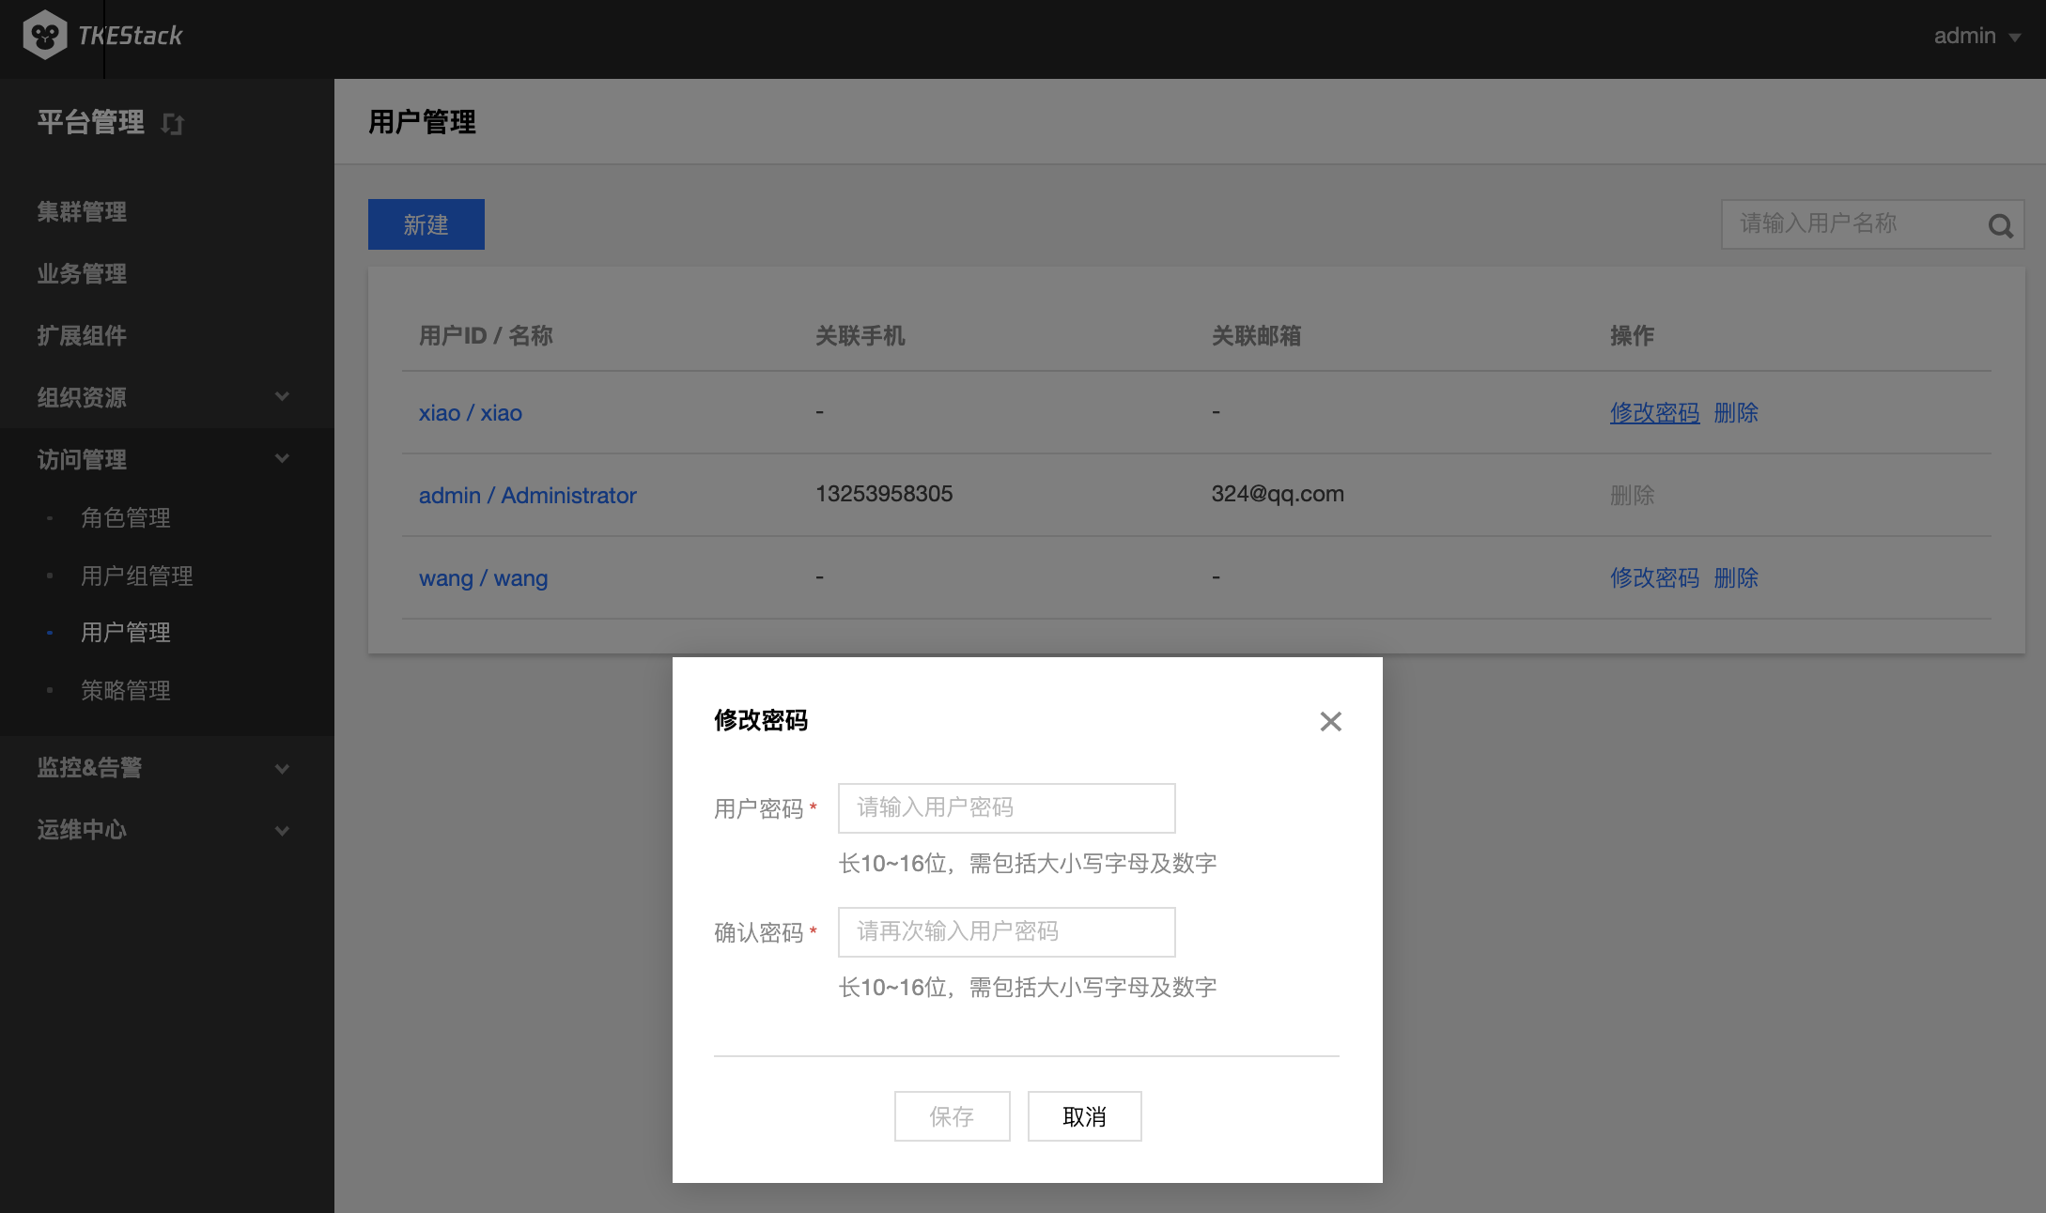Click the 用户管理 page heading

(x=423, y=122)
